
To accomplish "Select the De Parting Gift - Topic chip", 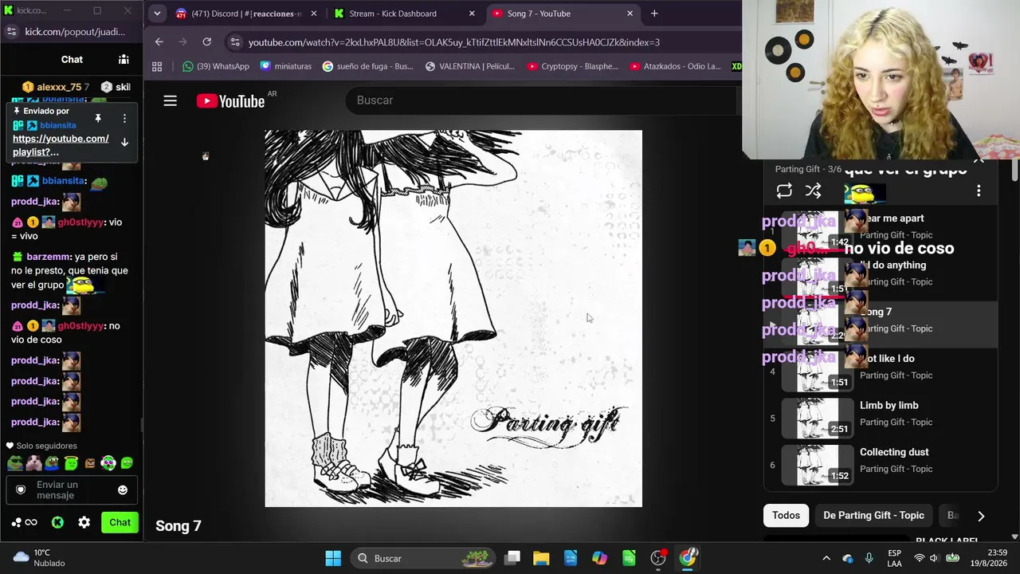I will coord(873,516).
